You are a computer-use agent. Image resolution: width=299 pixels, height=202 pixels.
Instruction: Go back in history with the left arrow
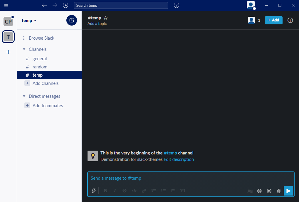click(44, 5)
